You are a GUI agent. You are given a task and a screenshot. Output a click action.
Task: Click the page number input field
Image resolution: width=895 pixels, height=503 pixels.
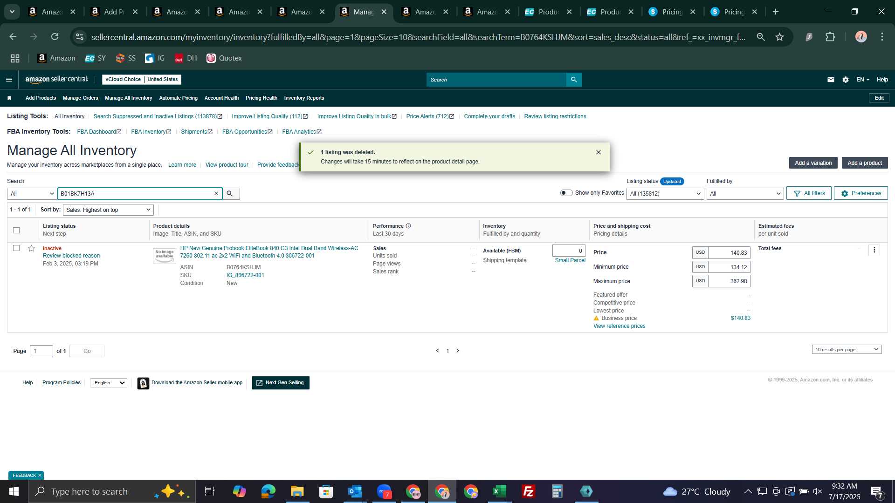[41, 351]
